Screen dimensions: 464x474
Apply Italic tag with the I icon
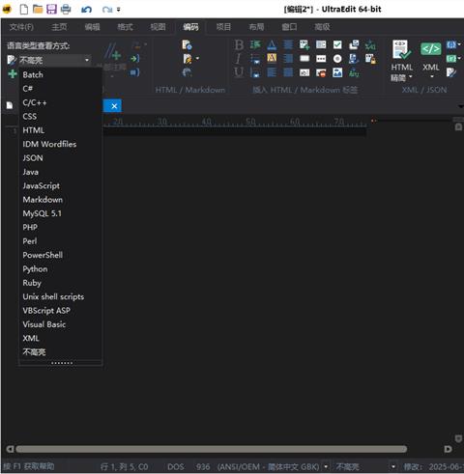pos(238,59)
